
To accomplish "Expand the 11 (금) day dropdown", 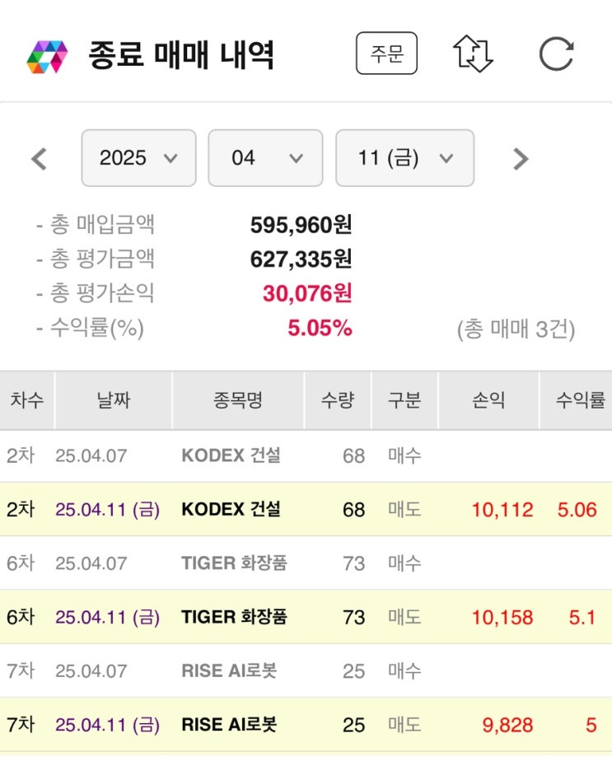I will 404,158.
